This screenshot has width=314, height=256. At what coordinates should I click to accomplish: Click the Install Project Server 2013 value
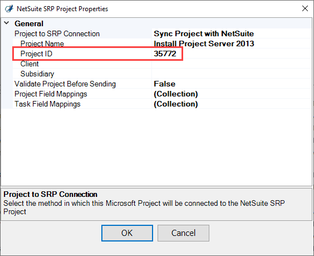click(x=204, y=44)
